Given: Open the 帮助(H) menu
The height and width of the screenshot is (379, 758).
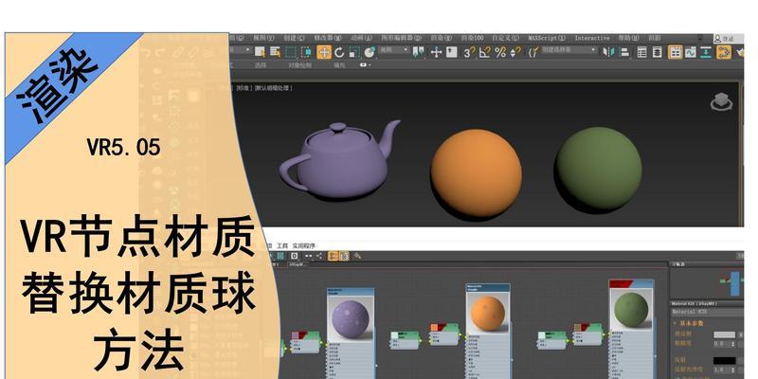Looking at the screenshot, I should pos(628,38).
